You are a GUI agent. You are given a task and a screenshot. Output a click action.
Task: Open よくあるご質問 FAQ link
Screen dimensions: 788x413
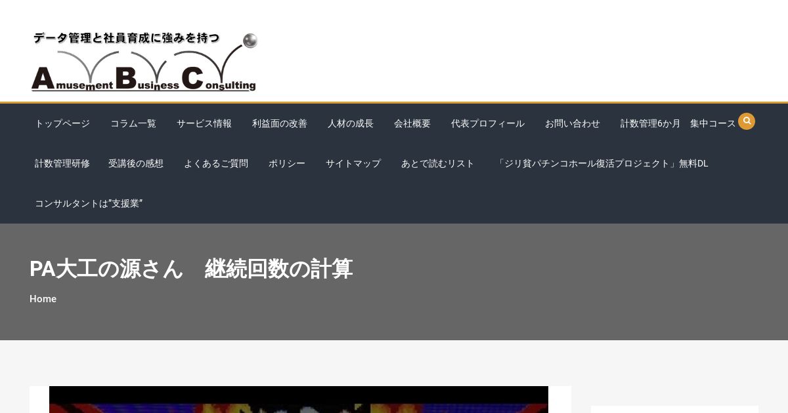pyautogui.click(x=216, y=163)
